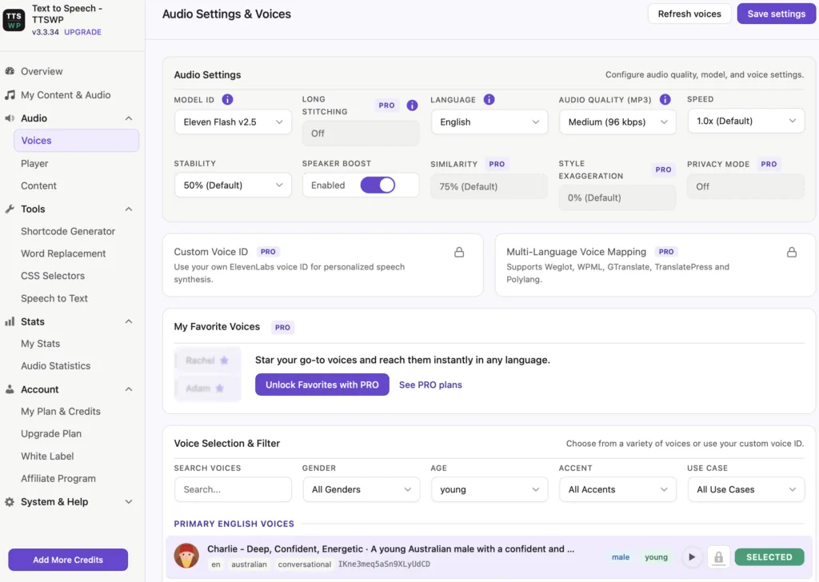Screen dimensions: 819x582
Task: Click the lock icon on Charlie voice row
Action: (x=719, y=557)
